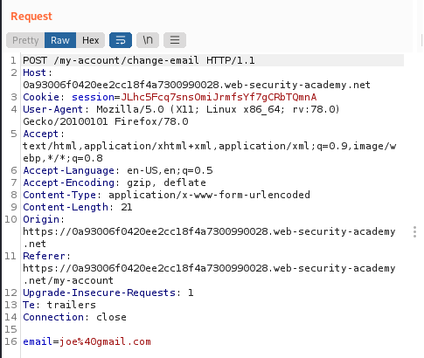The height and width of the screenshot is (358, 424).
Task: Click the POST request line
Action: point(139,60)
